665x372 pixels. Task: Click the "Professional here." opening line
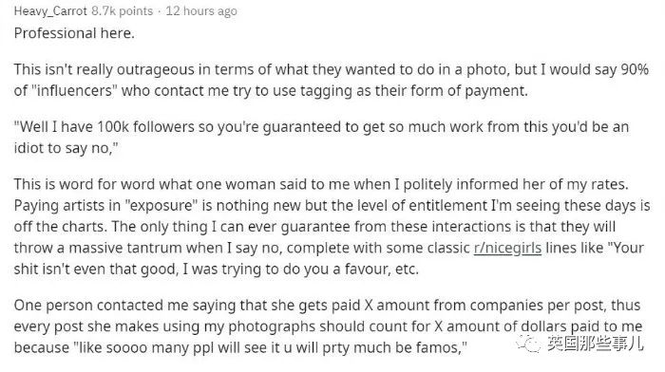[x=74, y=33]
